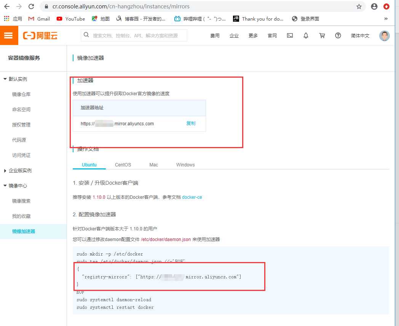Click the browser address bar URL
The width and height of the screenshot is (399, 326).
click(121, 6)
